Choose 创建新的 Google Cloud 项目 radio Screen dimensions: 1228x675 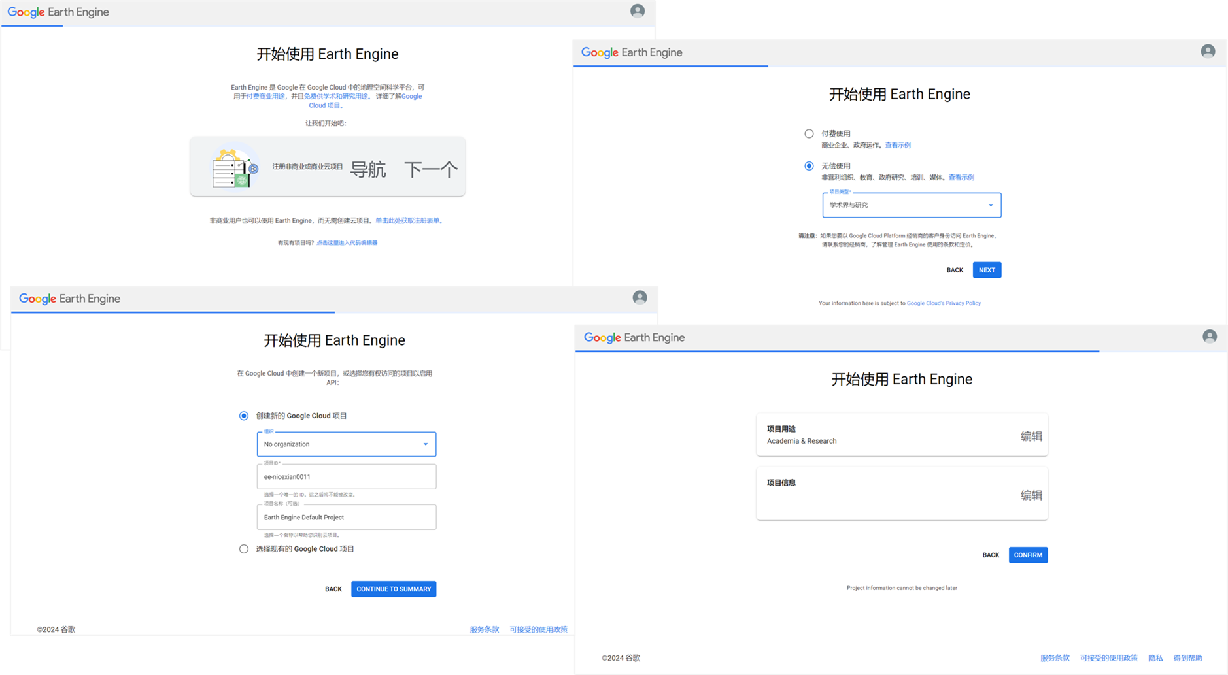tap(244, 416)
